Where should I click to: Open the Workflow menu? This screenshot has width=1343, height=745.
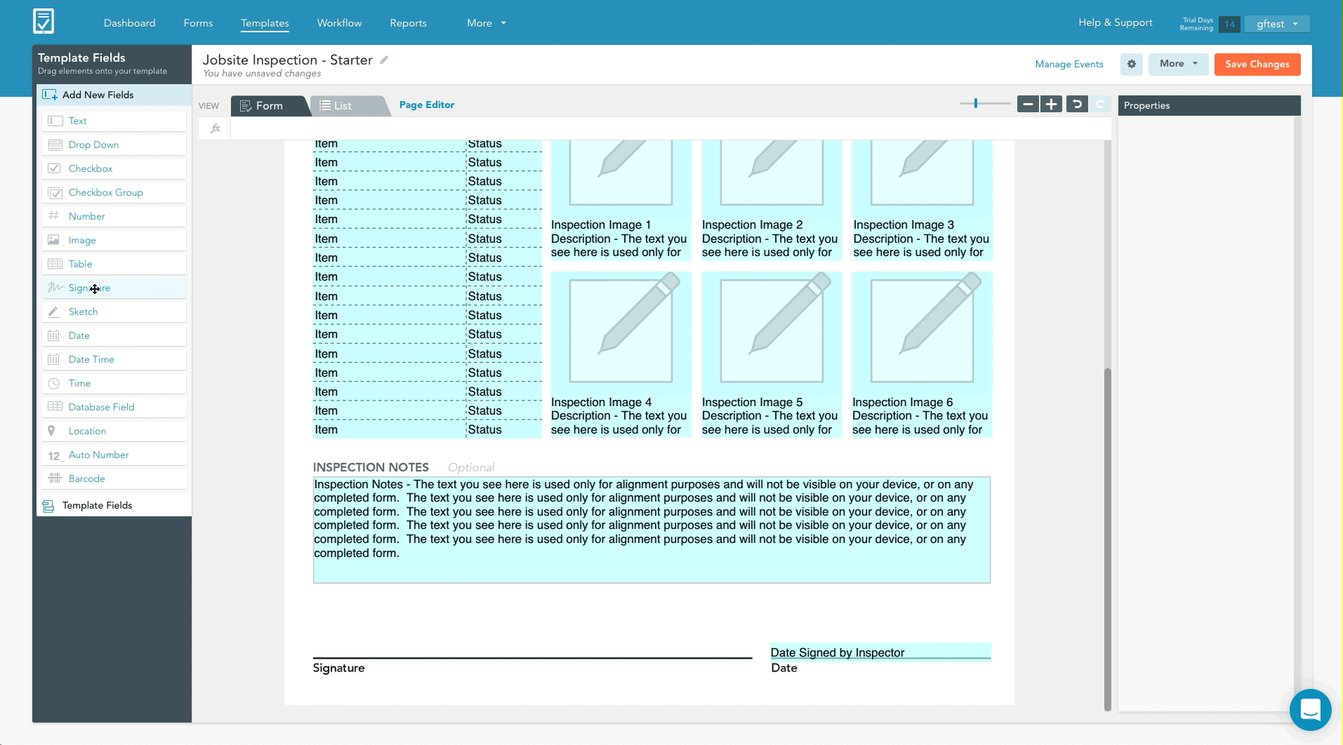339,23
